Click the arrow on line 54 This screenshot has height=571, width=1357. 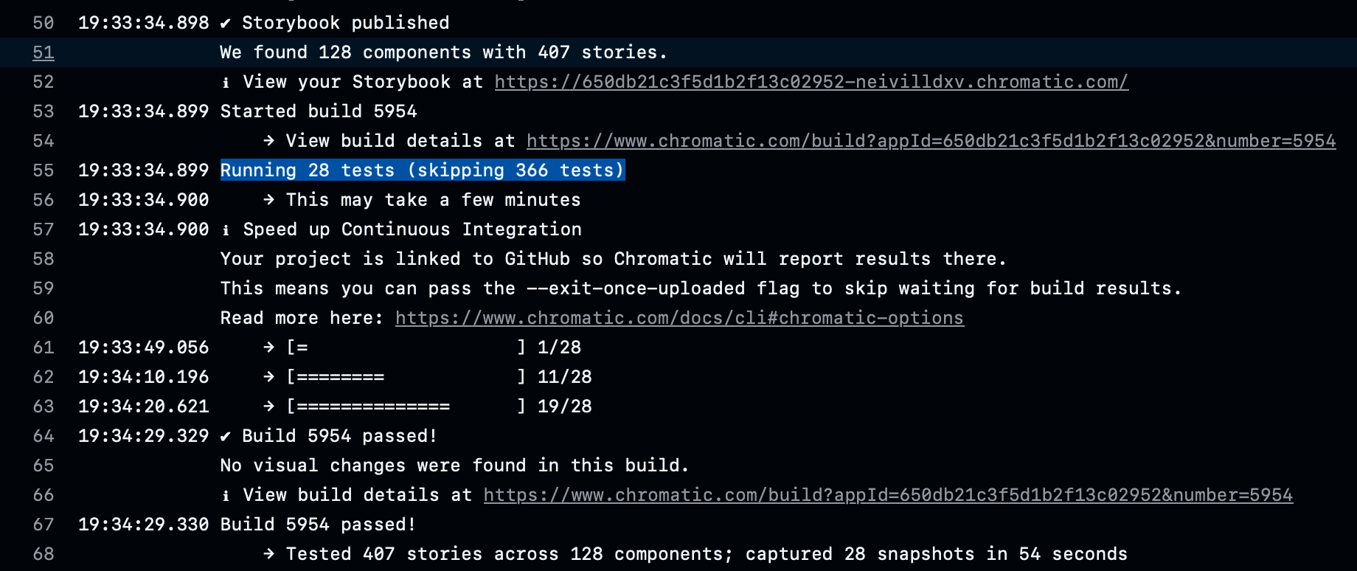[x=269, y=141]
